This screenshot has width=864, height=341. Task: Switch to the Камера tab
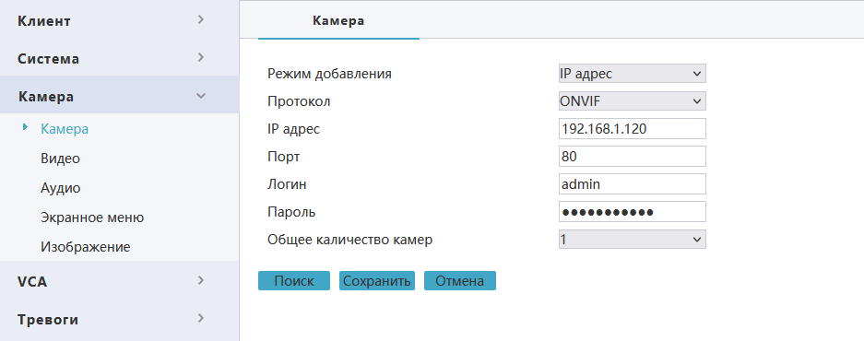pos(338,21)
